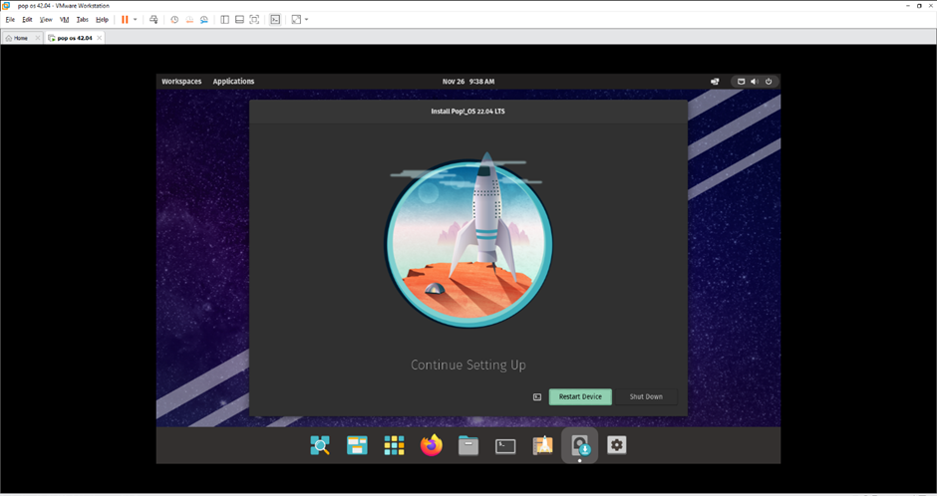Launch the Terminal from the dock
937x496 pixels.
pyautogui.click(x=505, y=445)
